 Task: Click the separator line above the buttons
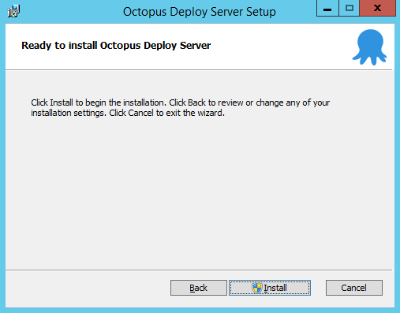[x=199, y=270]
